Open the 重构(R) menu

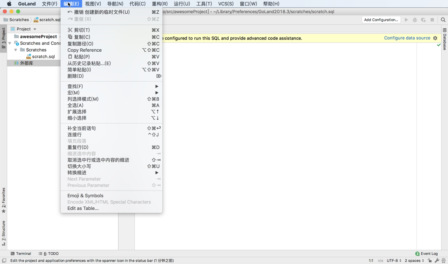click(x=160, y=4)
